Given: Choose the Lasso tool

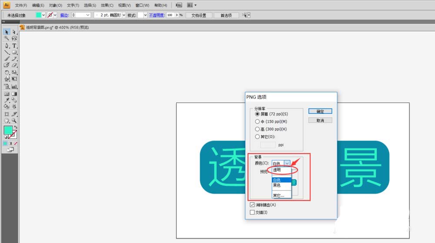Looking at the screenshot, I should 14,39.
